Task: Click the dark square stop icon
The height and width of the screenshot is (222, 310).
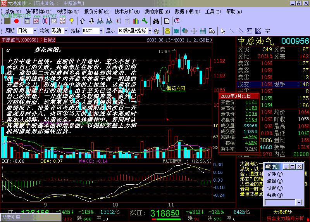Action: (x=7, y=21)
